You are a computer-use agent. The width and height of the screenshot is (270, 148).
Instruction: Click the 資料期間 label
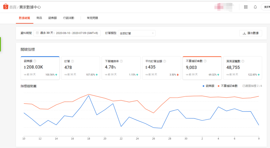[26, 33]
